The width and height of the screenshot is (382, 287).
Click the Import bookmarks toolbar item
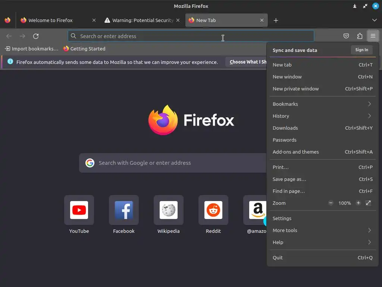32,49
